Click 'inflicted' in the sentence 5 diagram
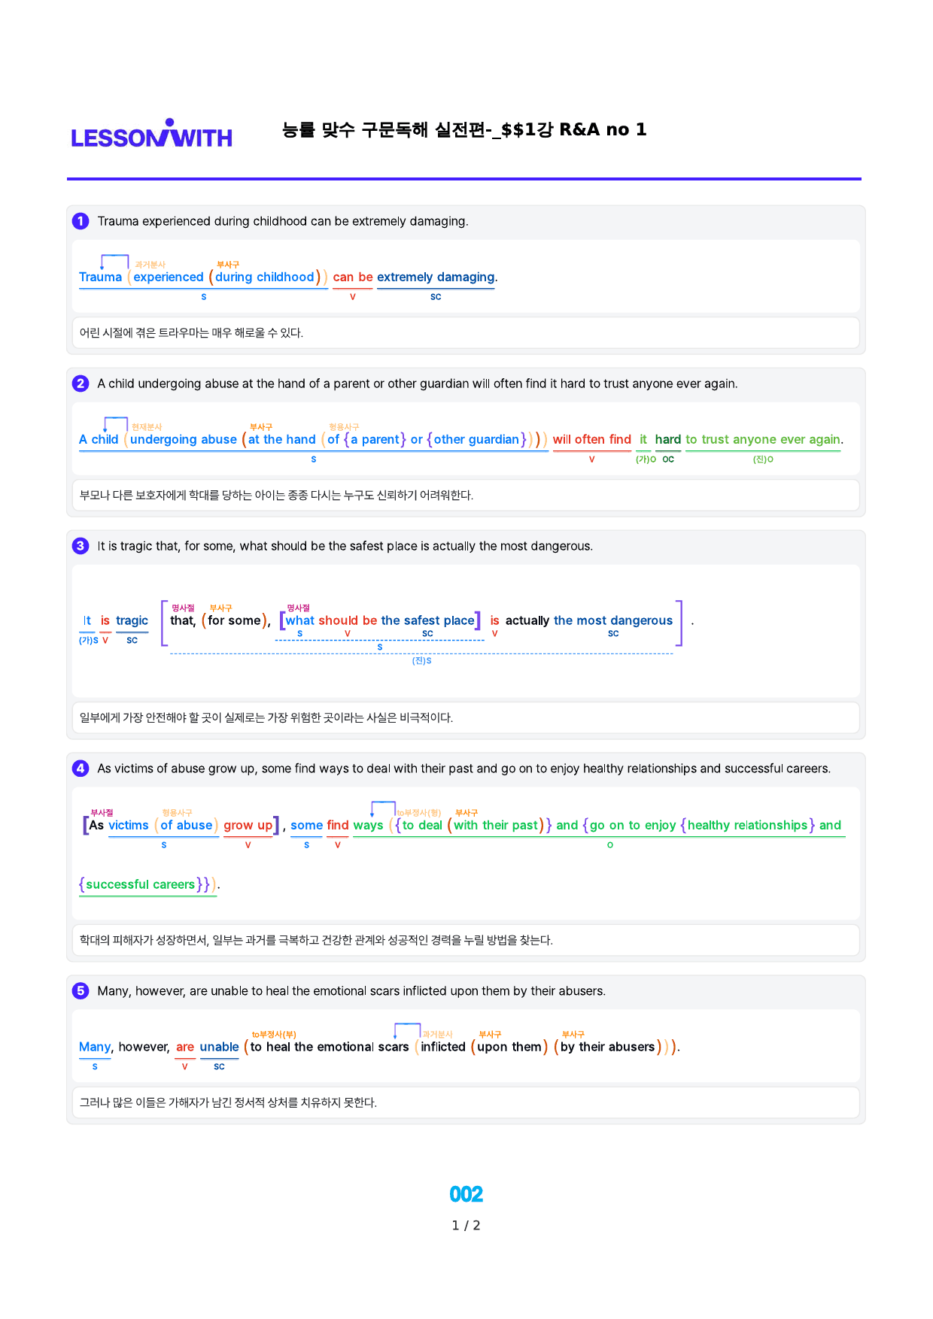This screenshot has height=1319, width=933. coord(443,1047)
